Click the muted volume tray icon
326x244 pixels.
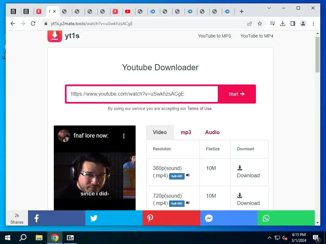285,238
